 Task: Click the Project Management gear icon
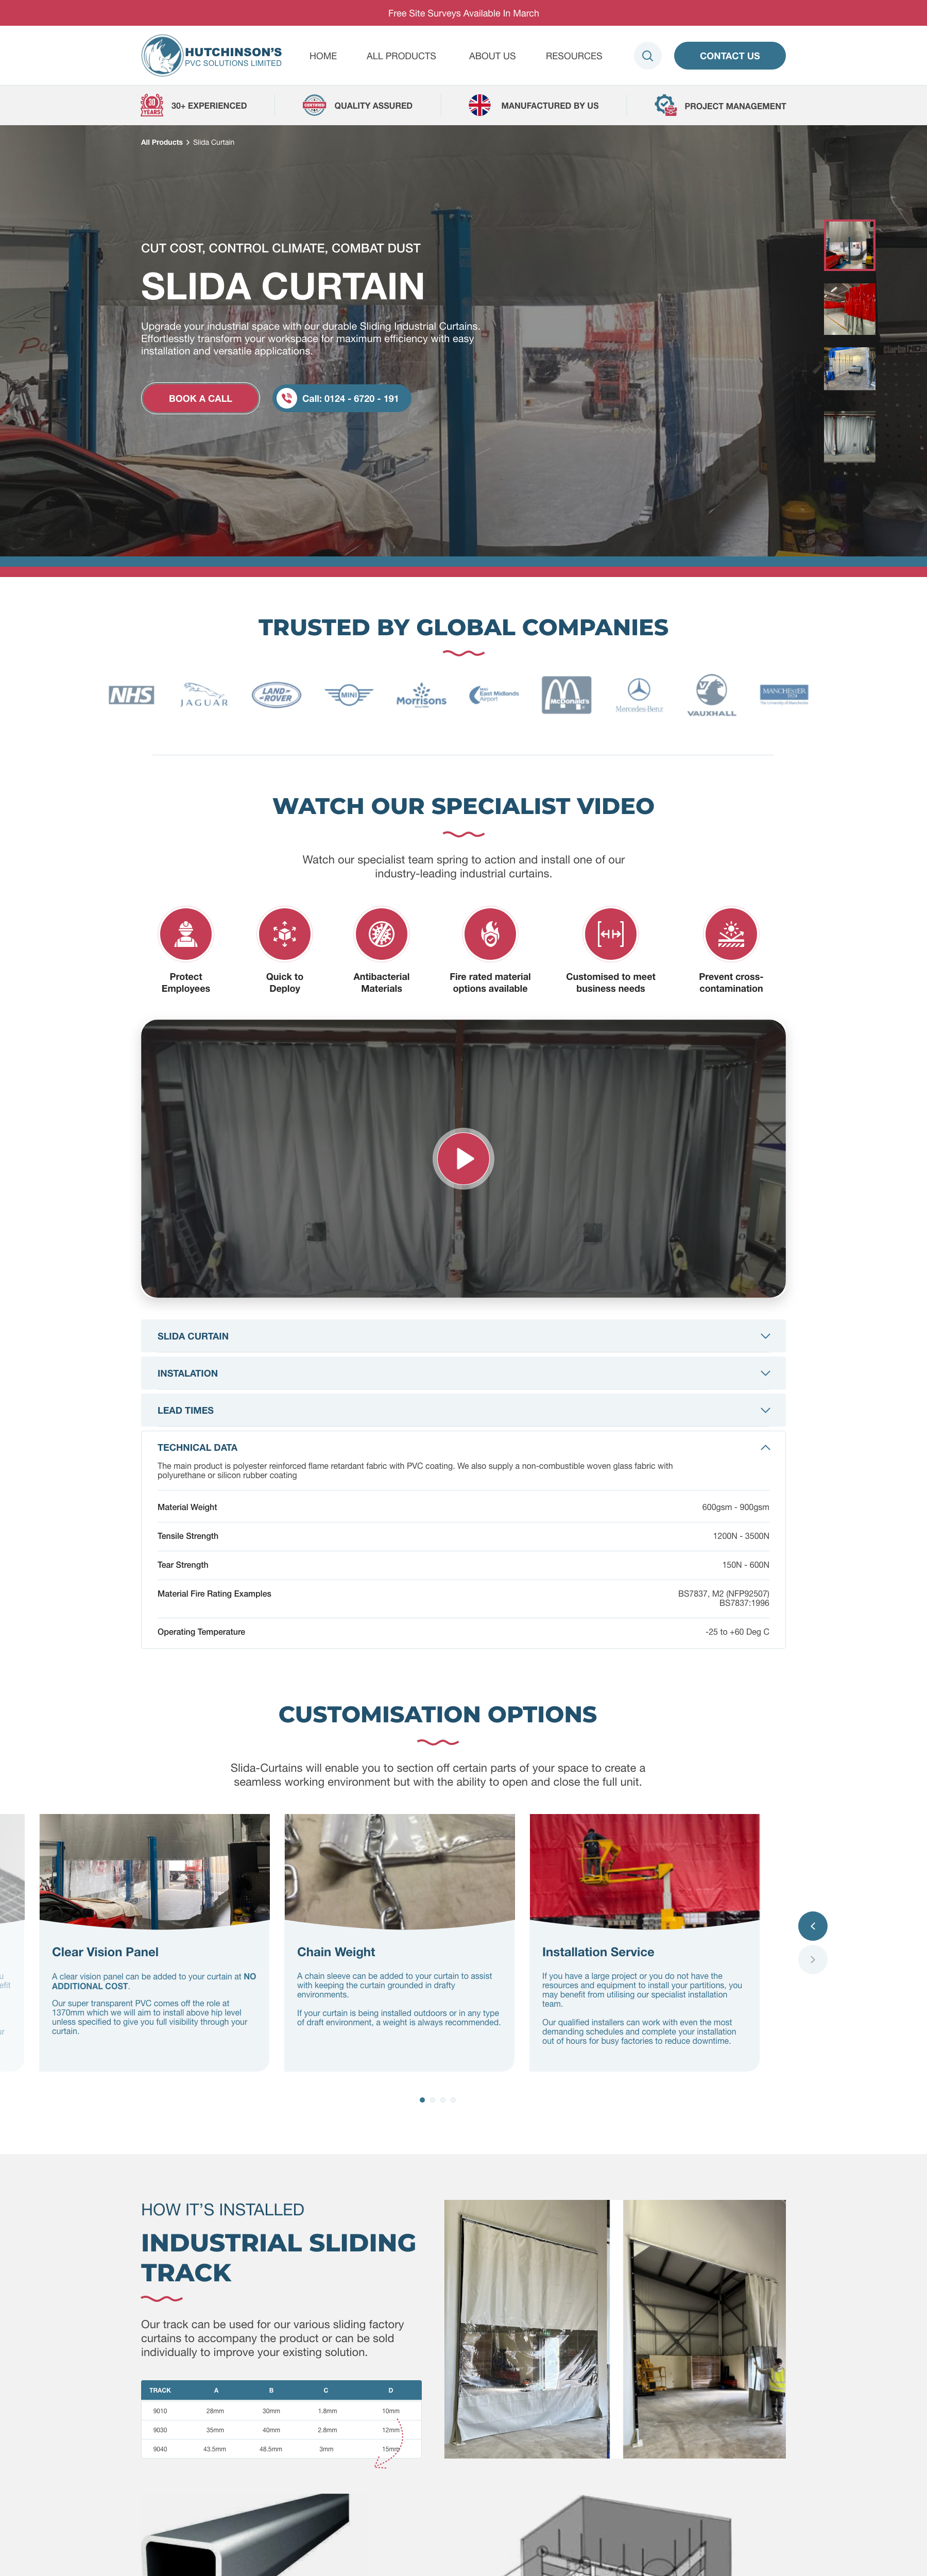pos(665,105)
